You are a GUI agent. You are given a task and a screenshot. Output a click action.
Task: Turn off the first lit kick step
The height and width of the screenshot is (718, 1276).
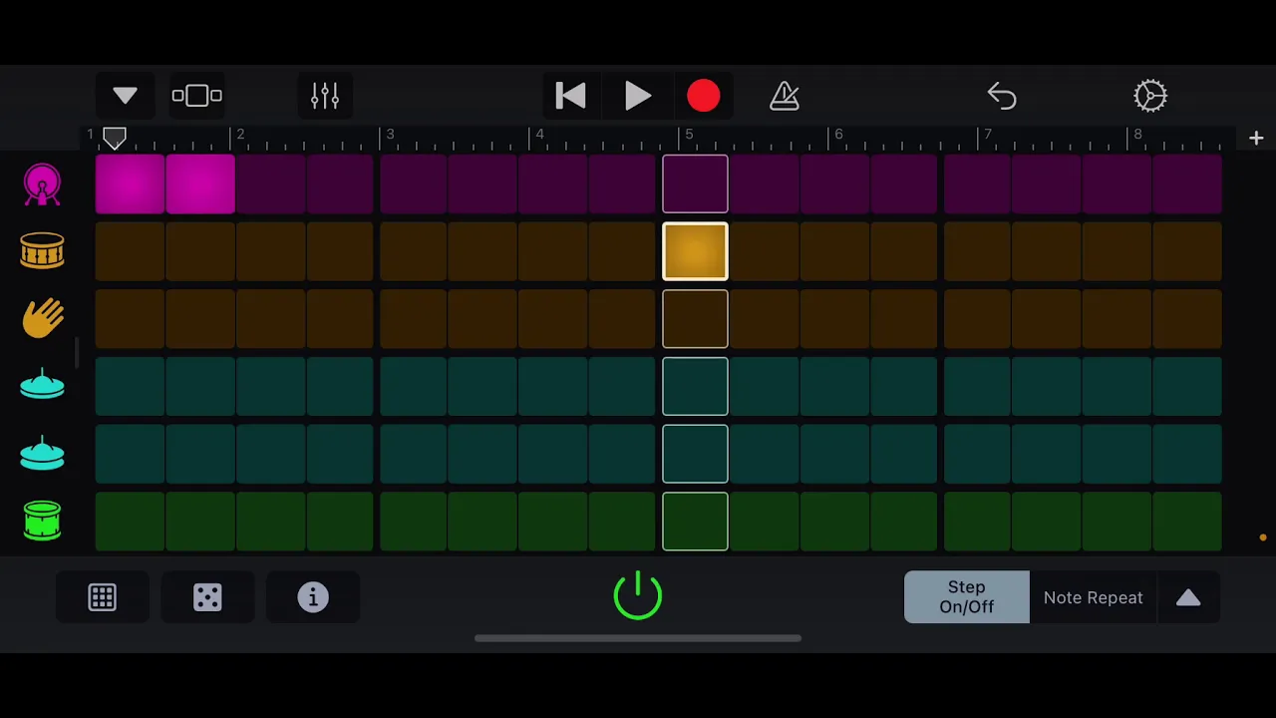(x=130, y=184)
